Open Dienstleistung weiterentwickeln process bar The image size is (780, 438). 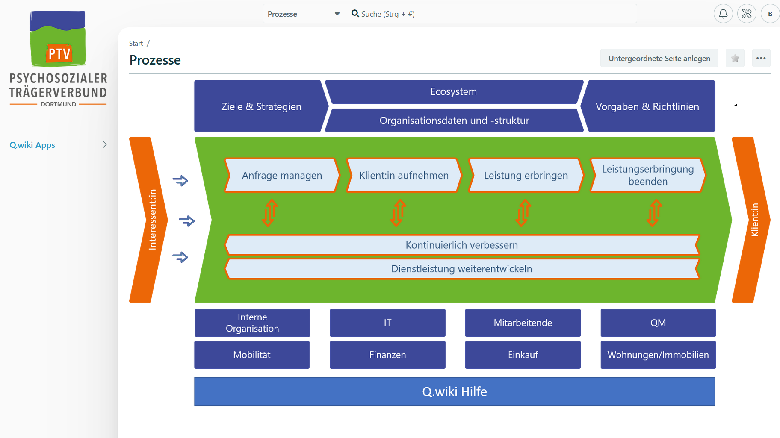tap(462, 269)
